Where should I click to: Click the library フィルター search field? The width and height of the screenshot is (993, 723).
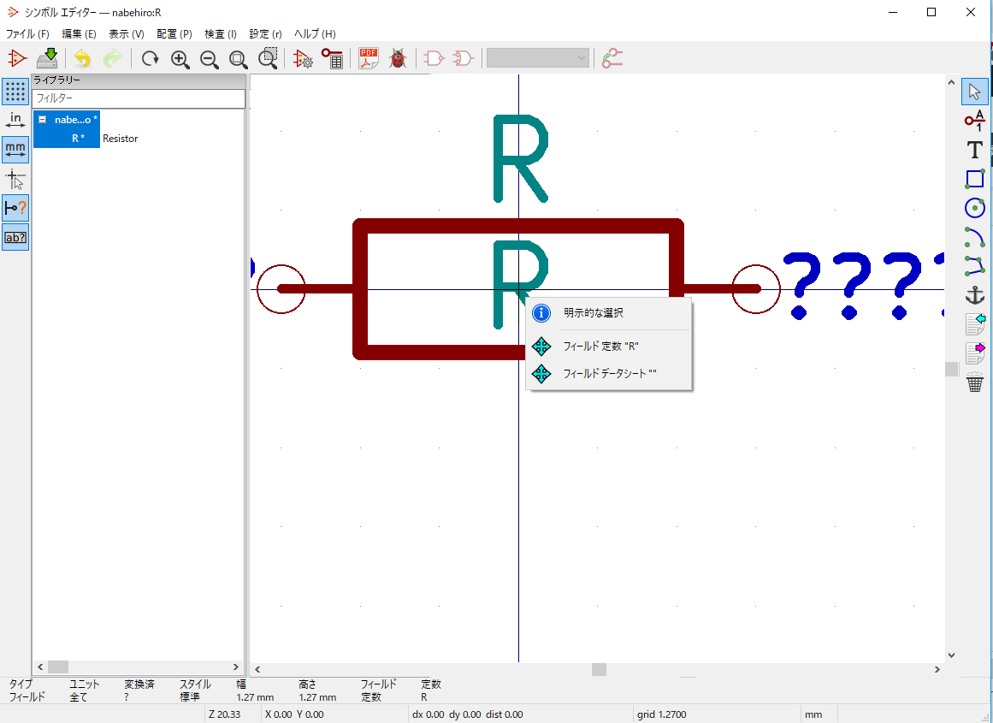139,98
